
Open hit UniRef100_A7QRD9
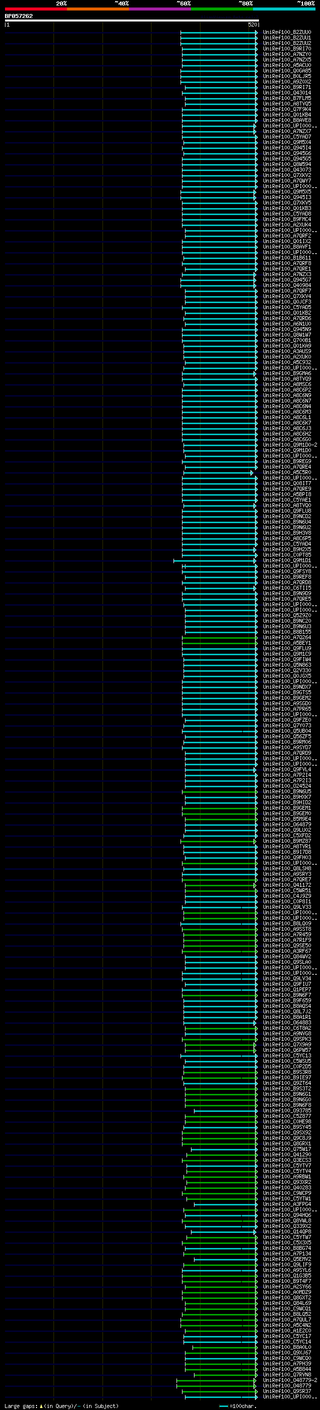pos(286,753)
